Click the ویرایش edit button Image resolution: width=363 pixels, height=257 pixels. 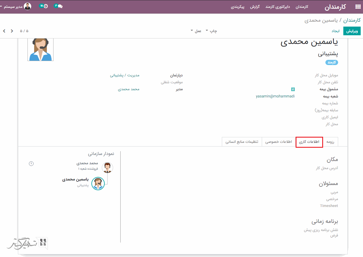click(352, 31)
